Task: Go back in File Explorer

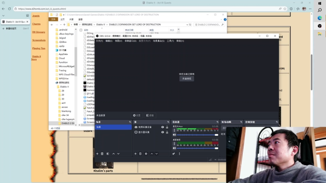Action: coord(52,25)
